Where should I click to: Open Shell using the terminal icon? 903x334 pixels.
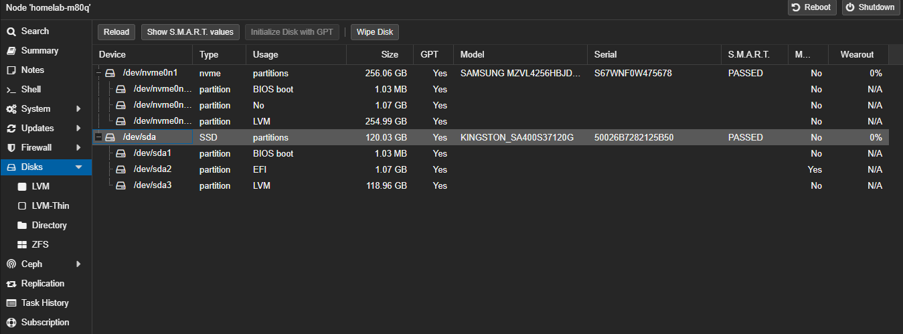click(x=11, y=90)
